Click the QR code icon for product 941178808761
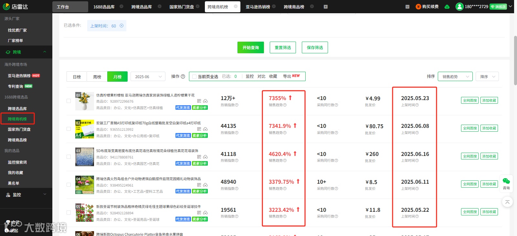Image resolution: width=517 pixels, height=236 pixels. pyautogui.click(x=199, y=157)
